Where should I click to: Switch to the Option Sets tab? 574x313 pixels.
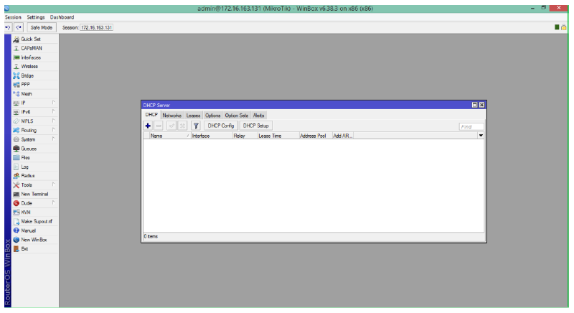237,116
